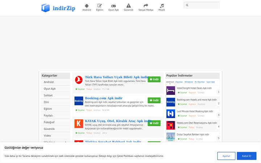Select the Pc Oyunlar popular downloads tab
This screenshot has height=163, width=261.
click(200, 82)
